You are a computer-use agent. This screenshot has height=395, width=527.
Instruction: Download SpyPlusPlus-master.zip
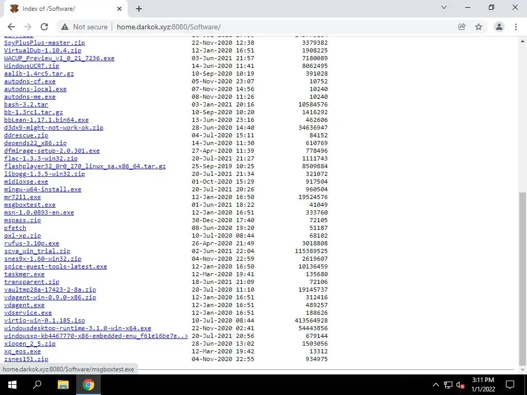tap(44, 43)
